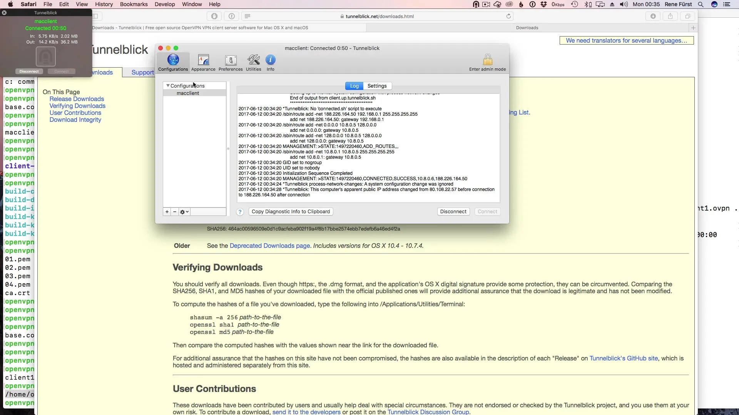Remove configuration with the minus button

(x=175, y=212)
